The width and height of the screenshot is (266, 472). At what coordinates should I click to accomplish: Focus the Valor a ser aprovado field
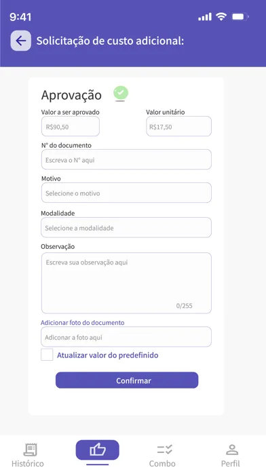coord(71,126)
